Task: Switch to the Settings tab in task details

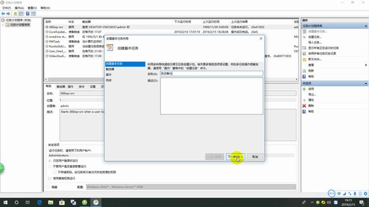Action: coord(93,87)
